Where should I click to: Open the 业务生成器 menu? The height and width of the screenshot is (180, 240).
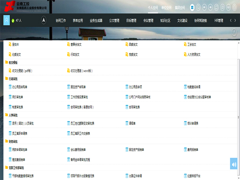[x=96, y=21]
